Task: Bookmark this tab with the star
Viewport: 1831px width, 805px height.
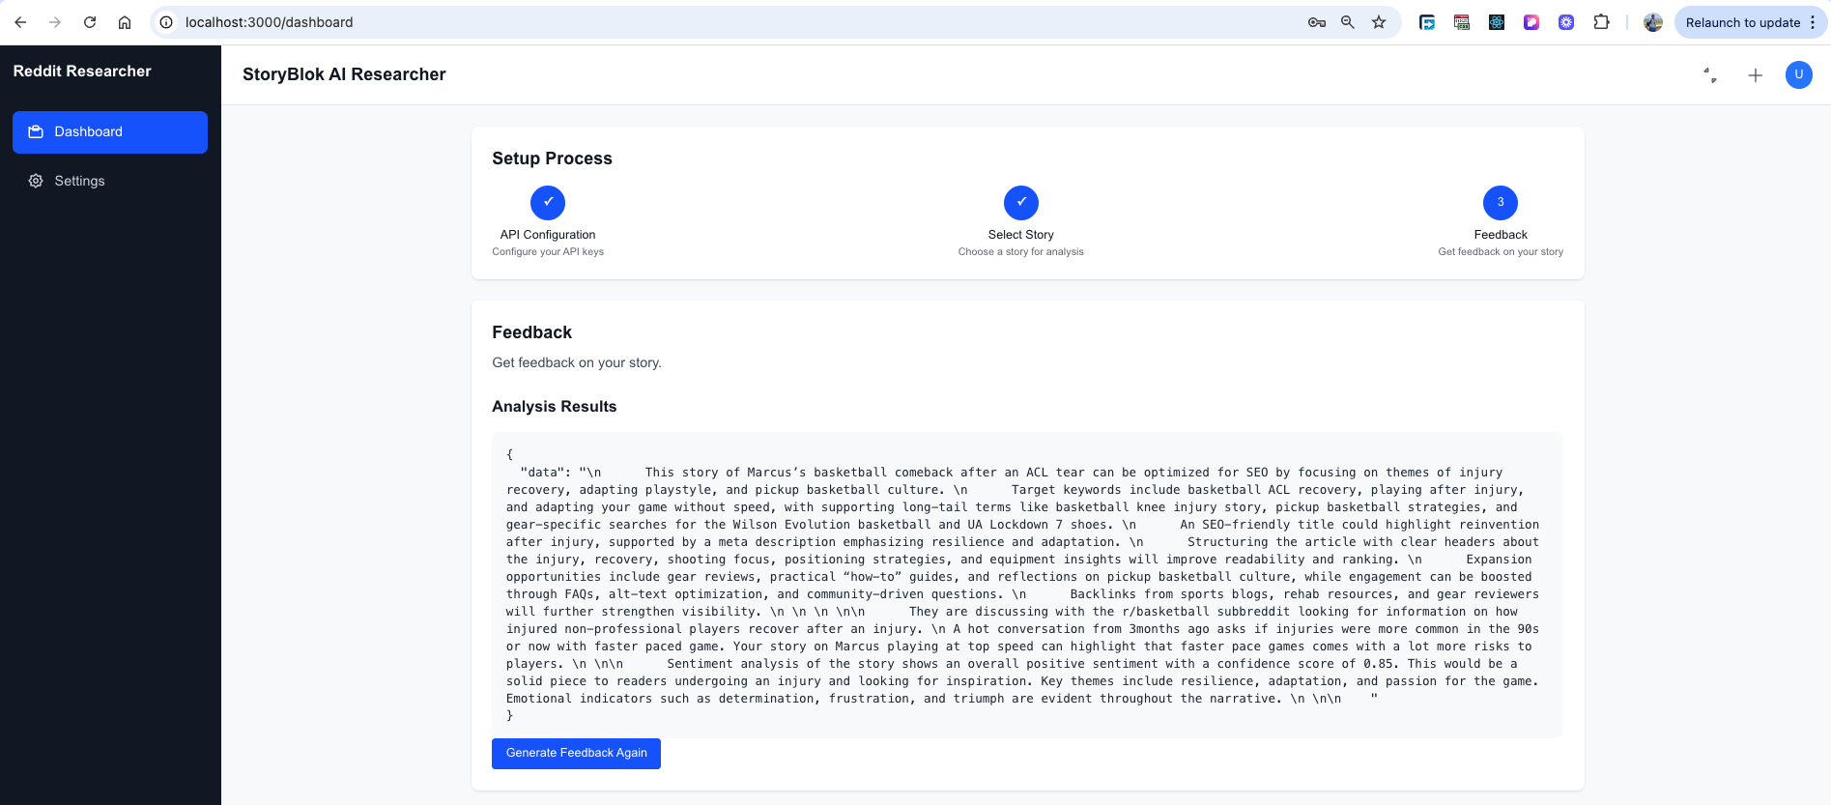Action: click(1379, 22)
